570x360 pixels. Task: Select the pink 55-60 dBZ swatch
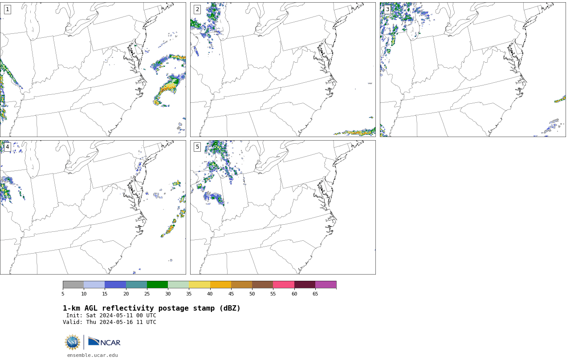coord(284,285)
